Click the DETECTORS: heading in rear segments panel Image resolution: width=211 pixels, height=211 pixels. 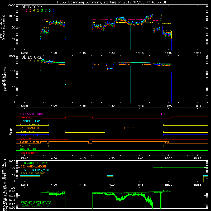[x=32, y=57]
